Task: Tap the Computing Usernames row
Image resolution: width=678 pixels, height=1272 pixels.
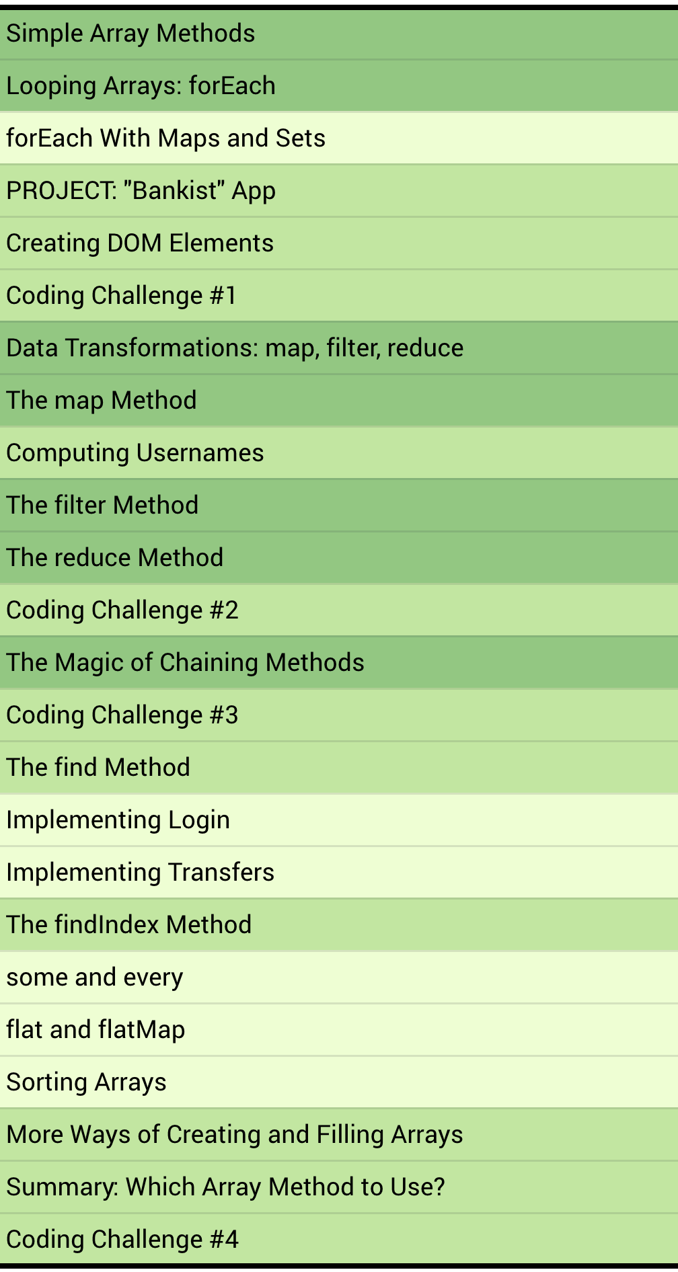Action: click(135, 453)
